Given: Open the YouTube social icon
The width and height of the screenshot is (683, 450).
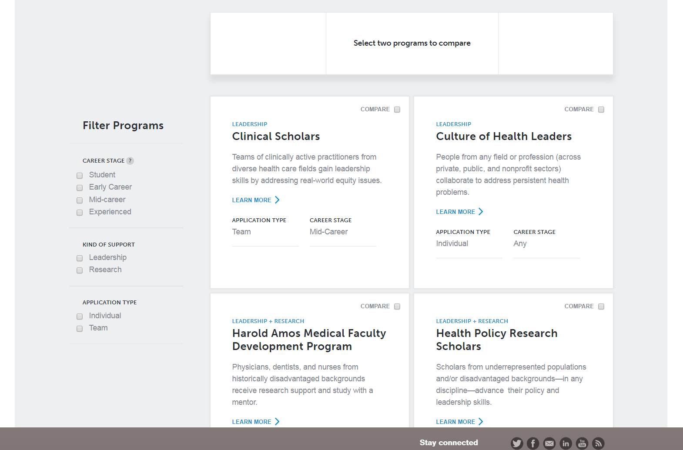Looking at the screenshot, I should [x=582, y=443].
